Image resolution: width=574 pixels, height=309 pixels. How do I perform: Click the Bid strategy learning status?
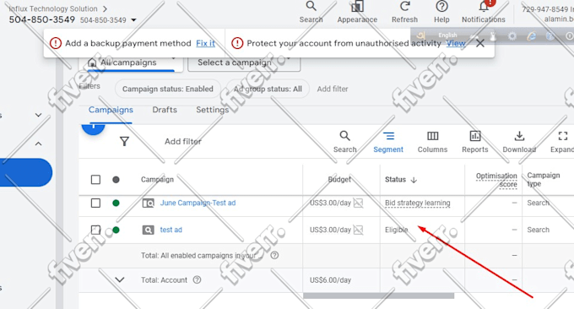pyautogui.click(x=417, y=203)
